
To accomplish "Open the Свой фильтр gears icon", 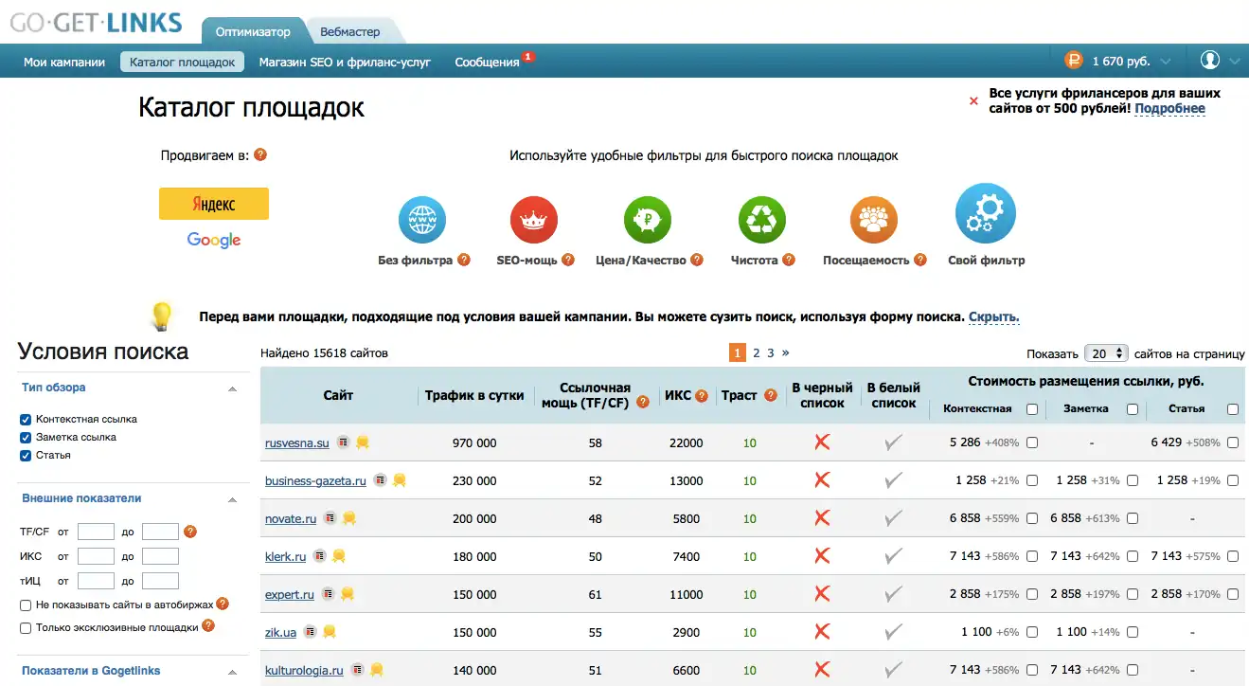I will 986,214.
